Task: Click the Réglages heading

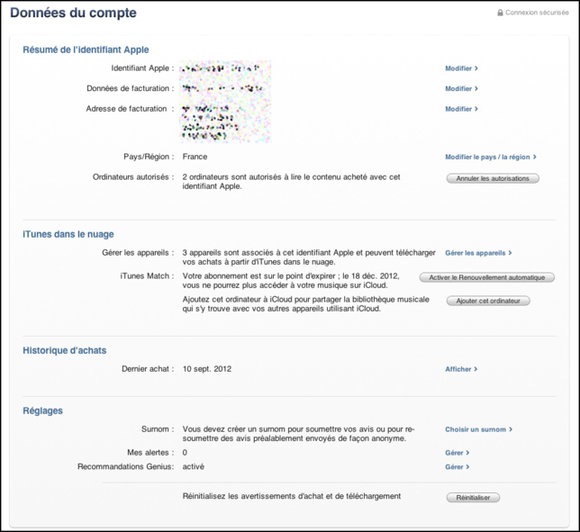Action: coord(43,411)
